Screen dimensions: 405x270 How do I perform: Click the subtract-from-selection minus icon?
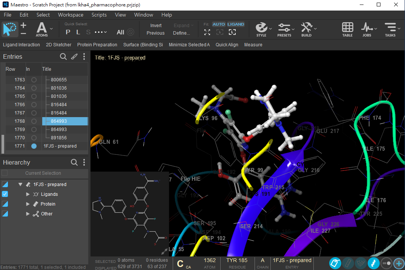(x=23, y=34)
